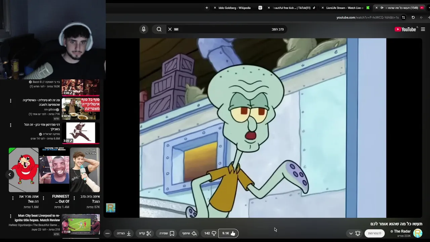Like the video (9.1K thumbs up)
The height and width of the screenshot is (242, 430).
[228, 233]
